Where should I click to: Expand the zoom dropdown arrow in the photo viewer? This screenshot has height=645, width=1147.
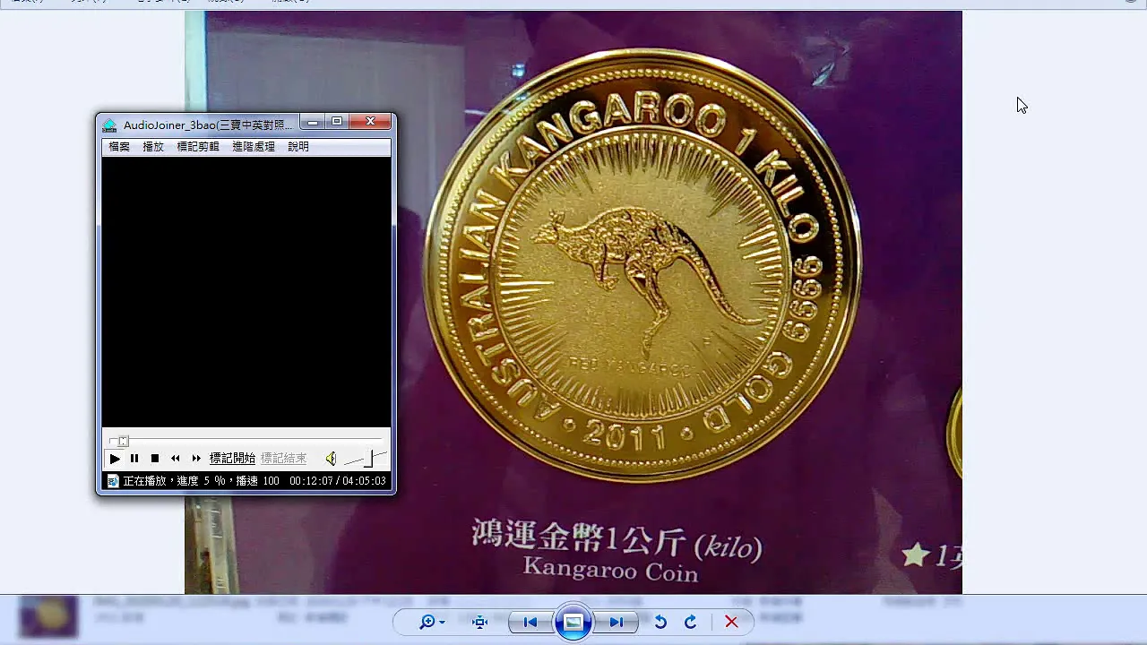tap(442, 623)
